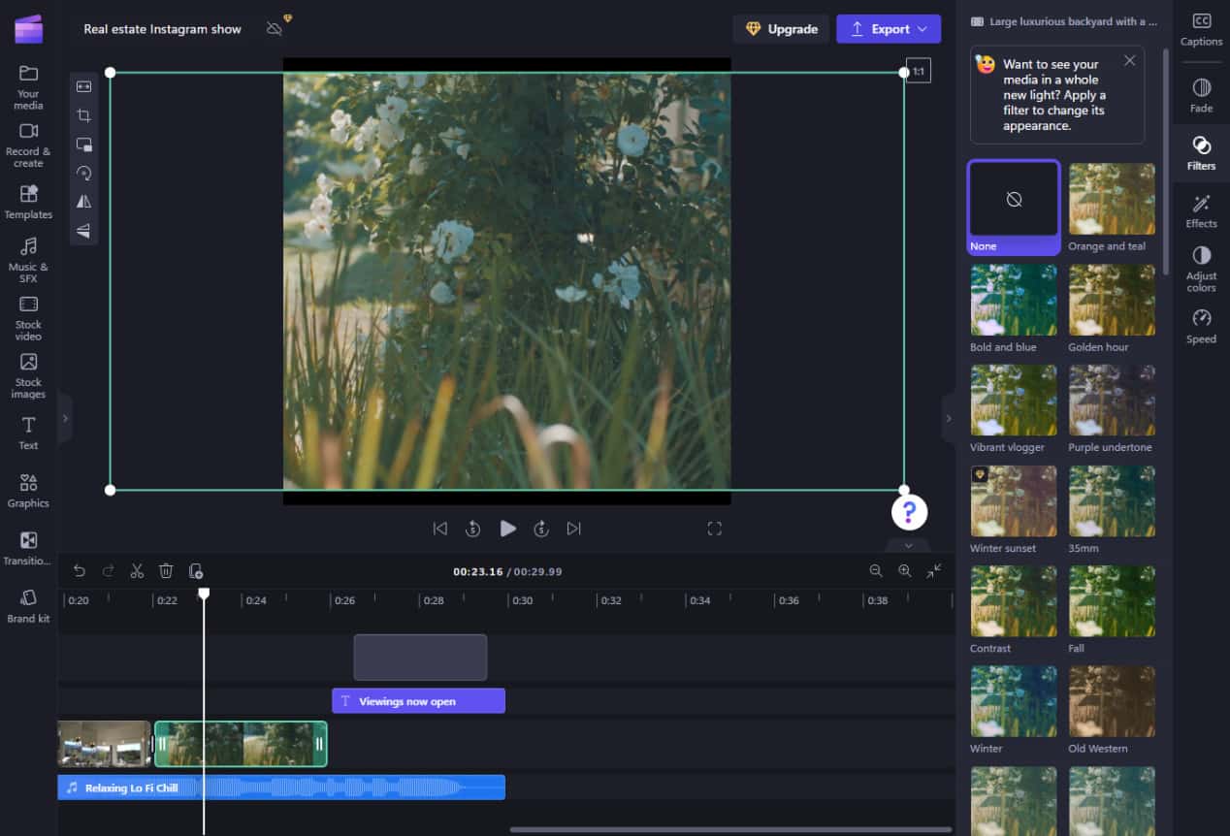Delete selected clip with trash icon
The image size is (1230, 836).
166,571
